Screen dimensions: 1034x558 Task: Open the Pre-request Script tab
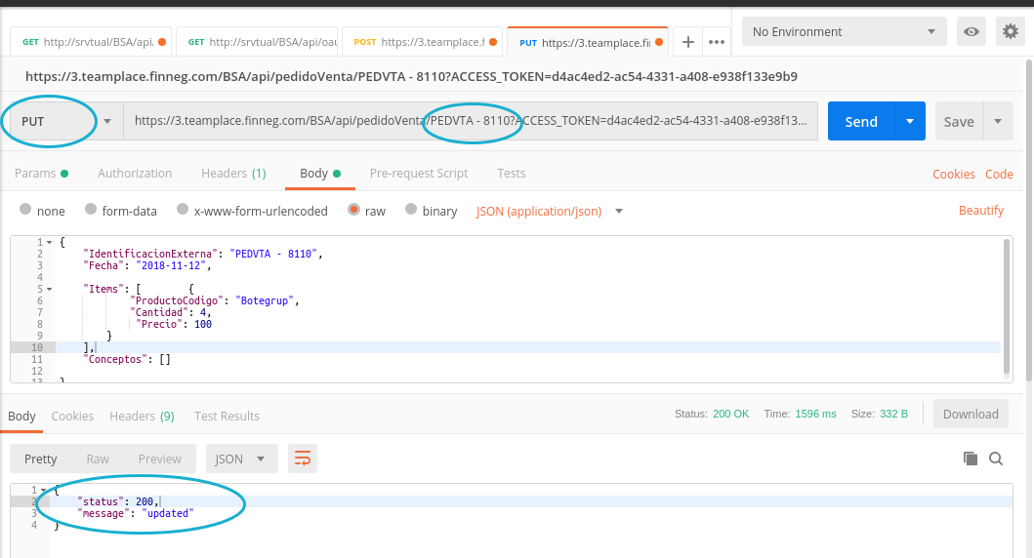(x=419, y=174)
